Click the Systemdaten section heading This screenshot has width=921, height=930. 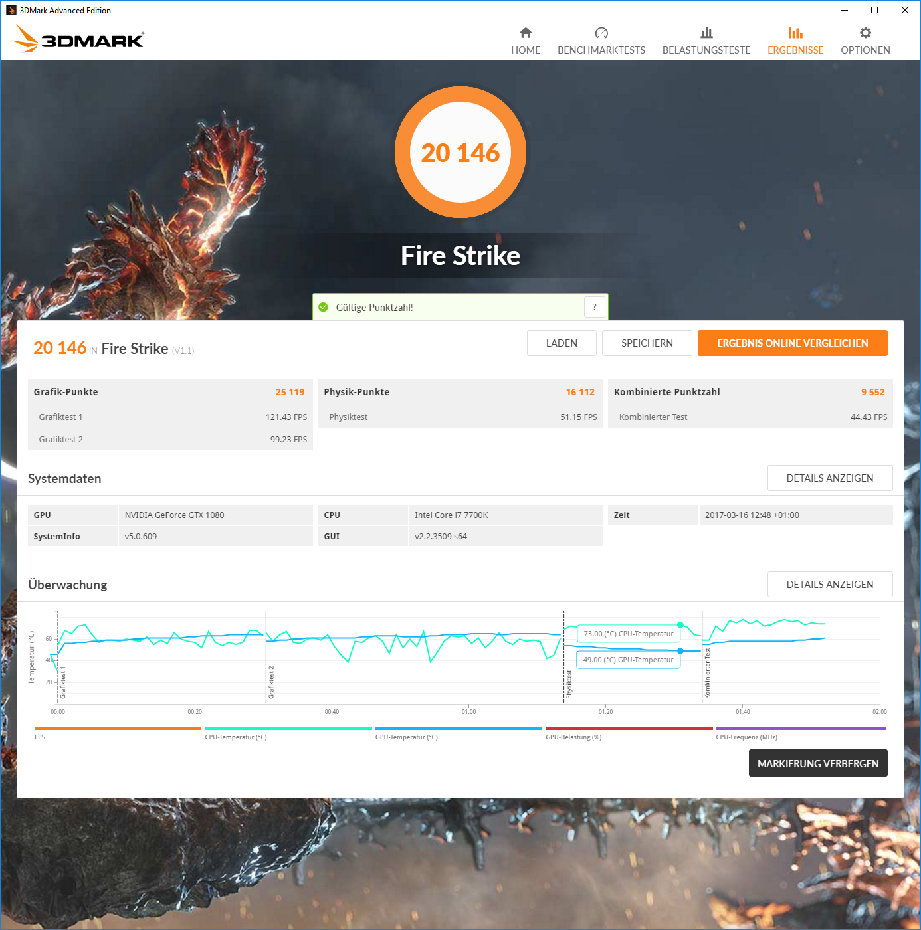tap(64, 478)
